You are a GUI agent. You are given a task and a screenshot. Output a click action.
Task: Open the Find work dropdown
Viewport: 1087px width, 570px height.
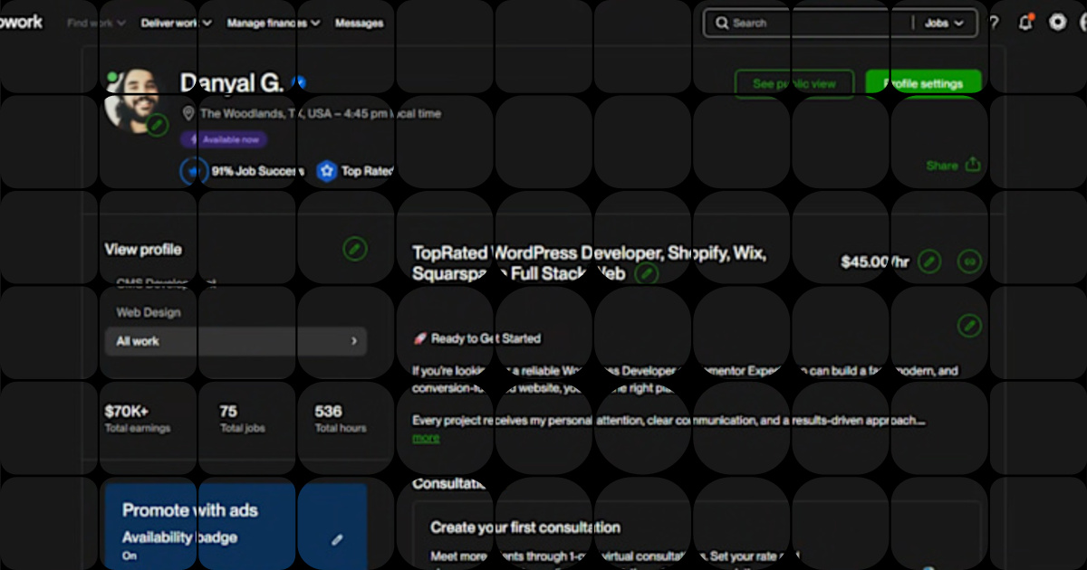pos(95,24)
